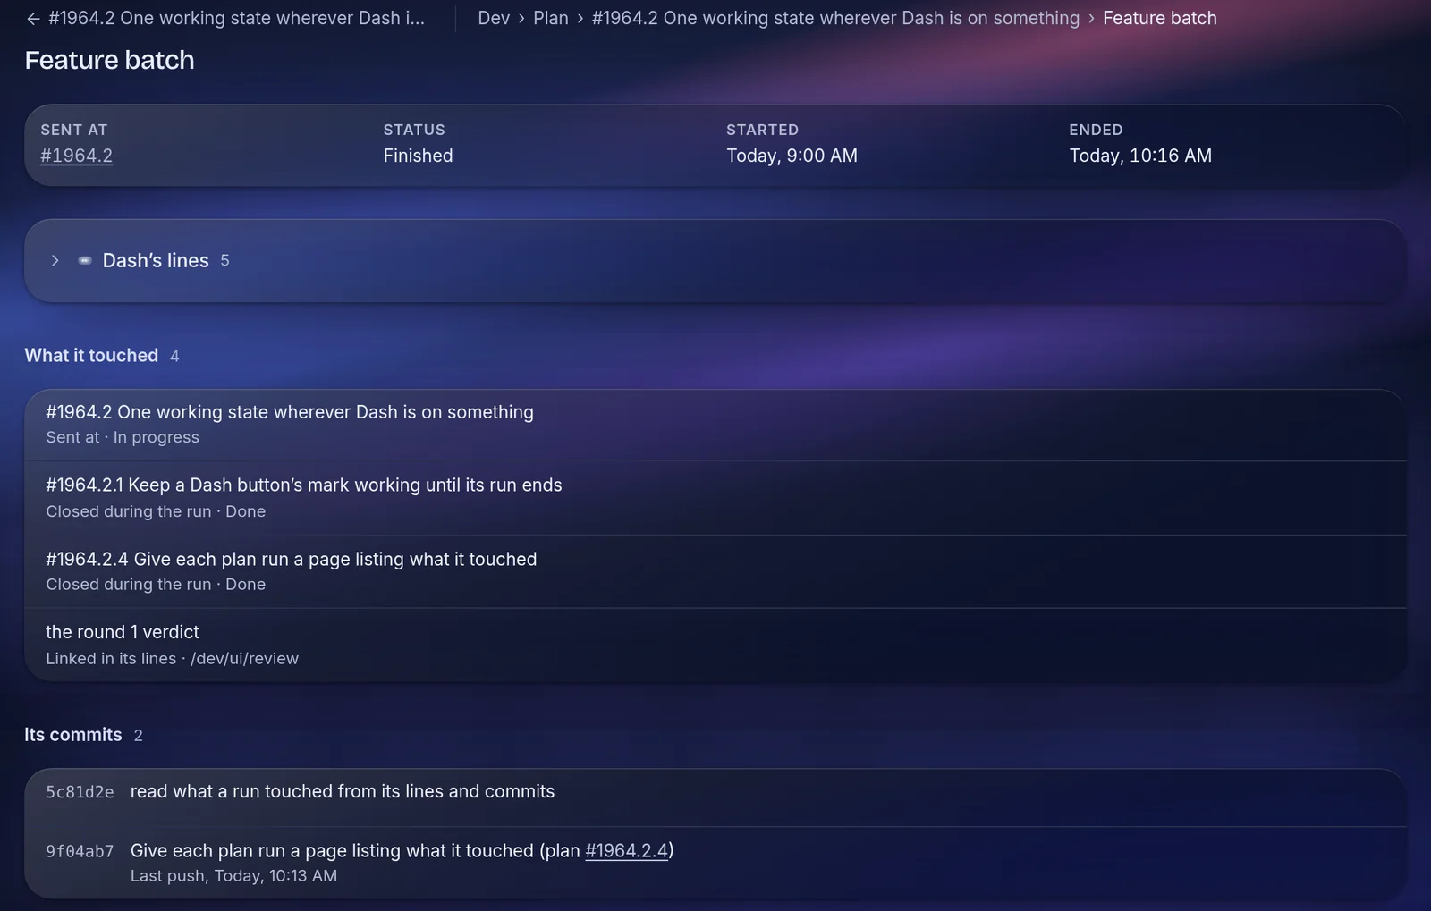Open the Plan breadcrumb
This screenshot has width=1431, height=911.
551,18
